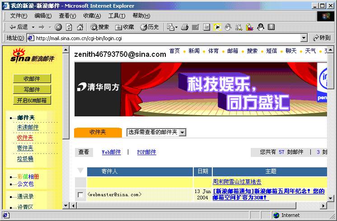Check the webmaster@sina.com message checkbox
Image resolution: width=337 pixels, height=221 pixels.
coord(80,195)
